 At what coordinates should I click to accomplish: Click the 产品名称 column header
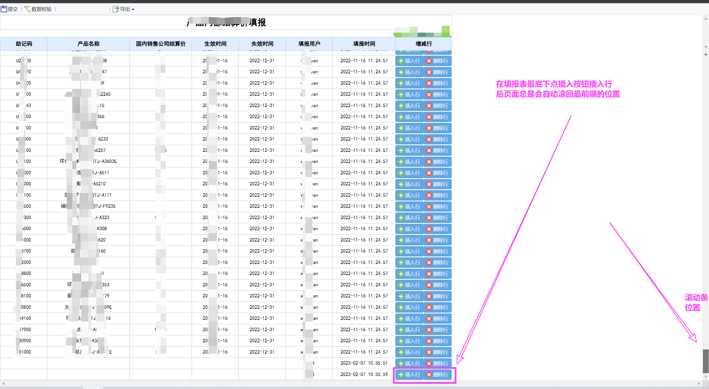(88, 44)
